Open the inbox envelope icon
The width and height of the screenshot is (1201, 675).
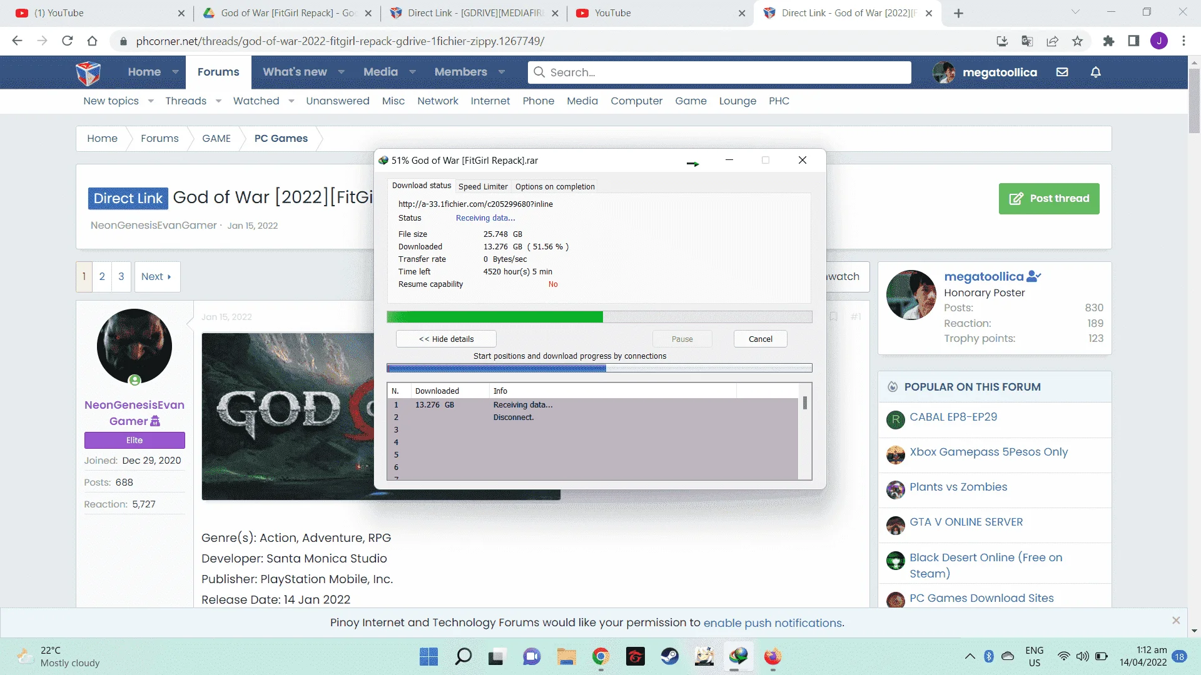click(1062, 72)
